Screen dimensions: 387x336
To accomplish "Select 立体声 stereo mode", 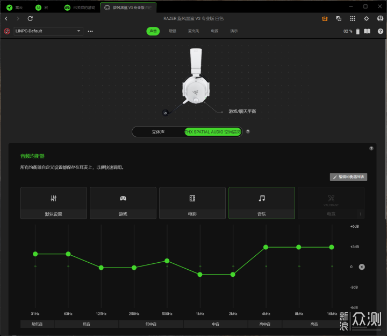I will click(158, 132).
